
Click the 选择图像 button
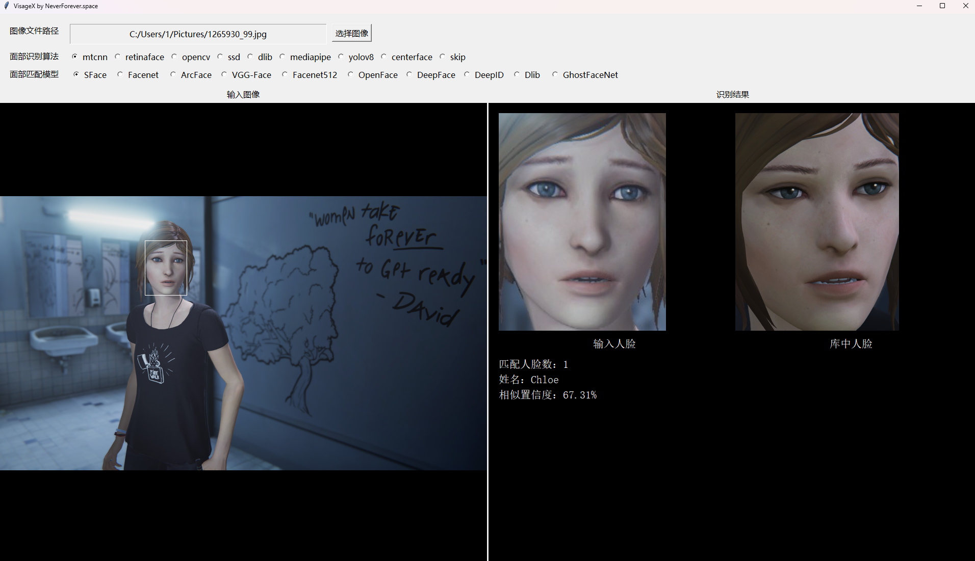coord(352,33)
